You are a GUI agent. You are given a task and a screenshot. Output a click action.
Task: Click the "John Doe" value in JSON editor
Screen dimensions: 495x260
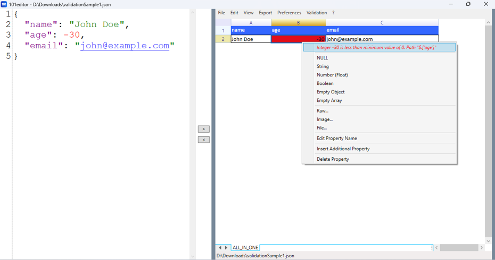point(96,24)
